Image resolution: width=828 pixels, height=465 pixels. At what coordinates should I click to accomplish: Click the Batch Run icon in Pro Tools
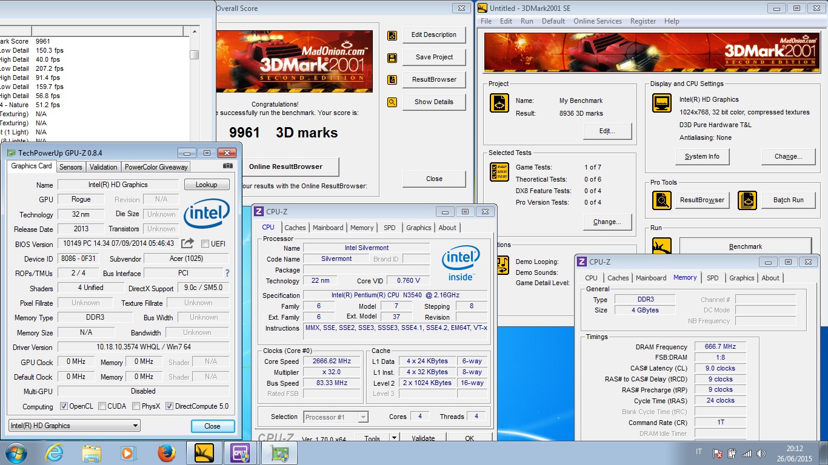pyautogui.click(x=747, y=200)
